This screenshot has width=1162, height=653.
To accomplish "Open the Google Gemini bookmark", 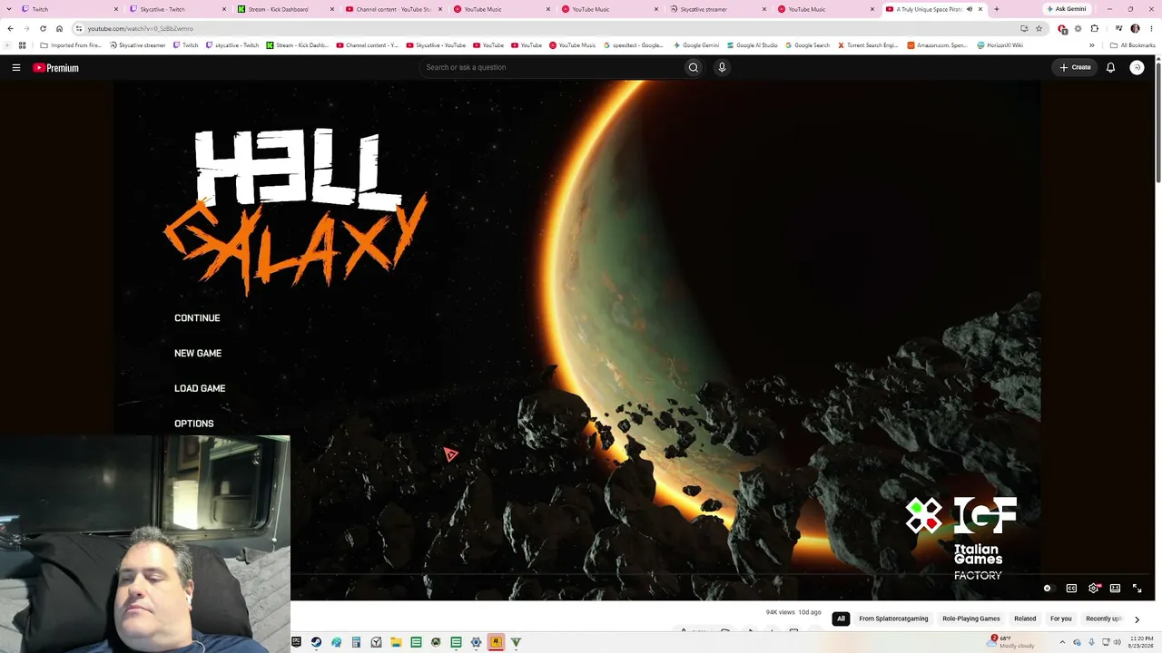I will click(697, 45).
